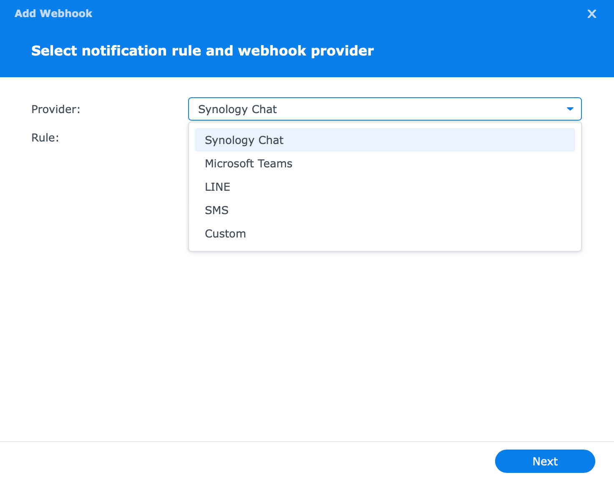The height and width of the screenshot is (480, 614).
Task: Click the Add Webhook window title
Action: tap(53, 13)
